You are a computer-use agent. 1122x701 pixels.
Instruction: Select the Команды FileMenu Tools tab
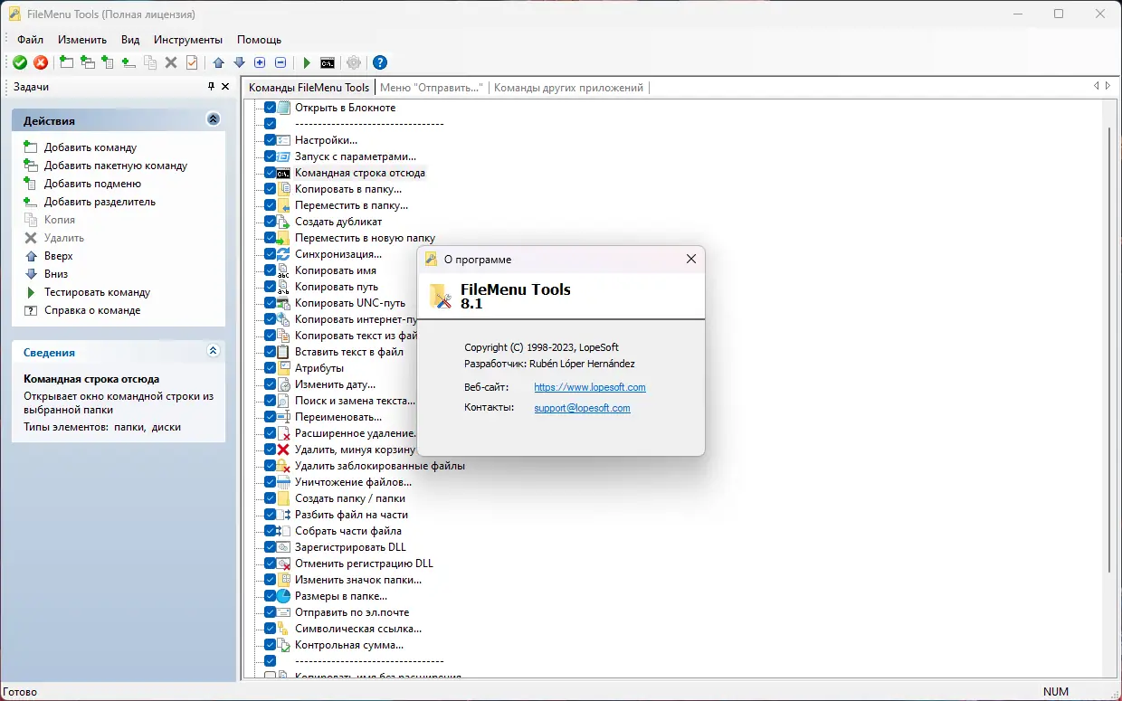[309, 88]
